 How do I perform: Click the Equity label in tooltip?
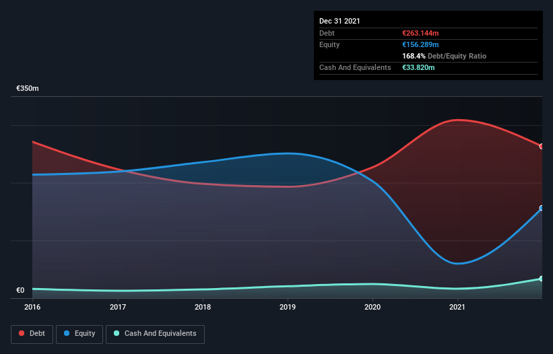(329, 44)
